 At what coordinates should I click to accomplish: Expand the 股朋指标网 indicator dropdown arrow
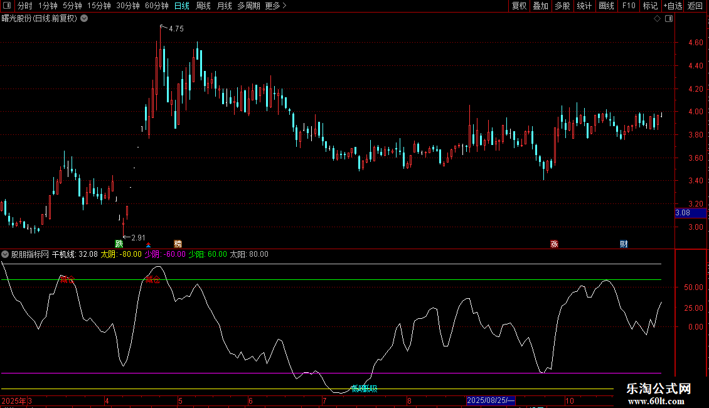[x=6, y=254]
